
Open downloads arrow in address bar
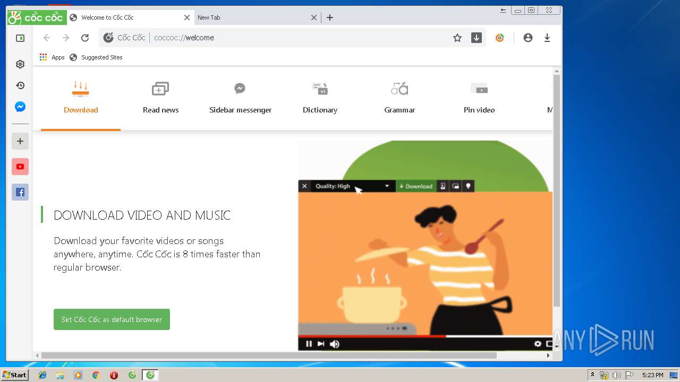pos(477,38)
